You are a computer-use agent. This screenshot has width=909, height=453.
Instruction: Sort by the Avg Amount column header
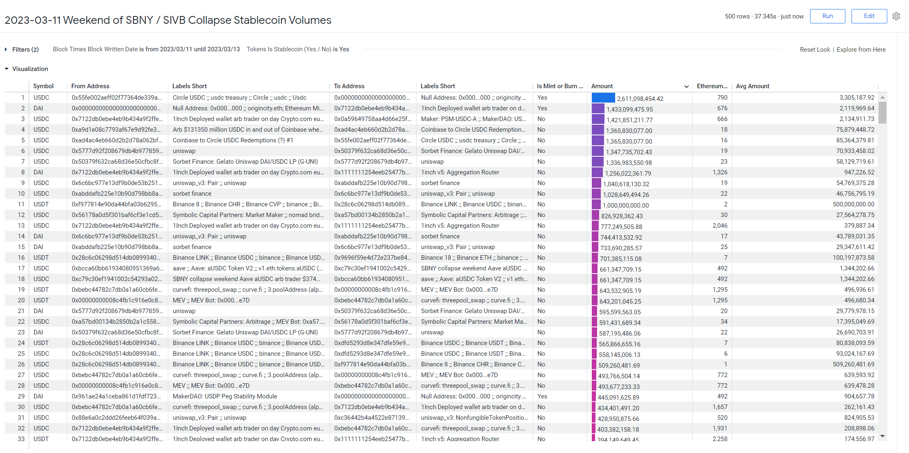752,86
